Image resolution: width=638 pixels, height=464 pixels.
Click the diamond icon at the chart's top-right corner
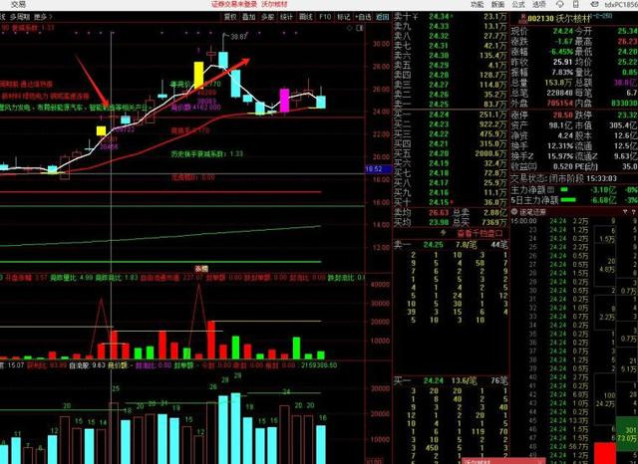pyautogui.click(x=349, y=28)
